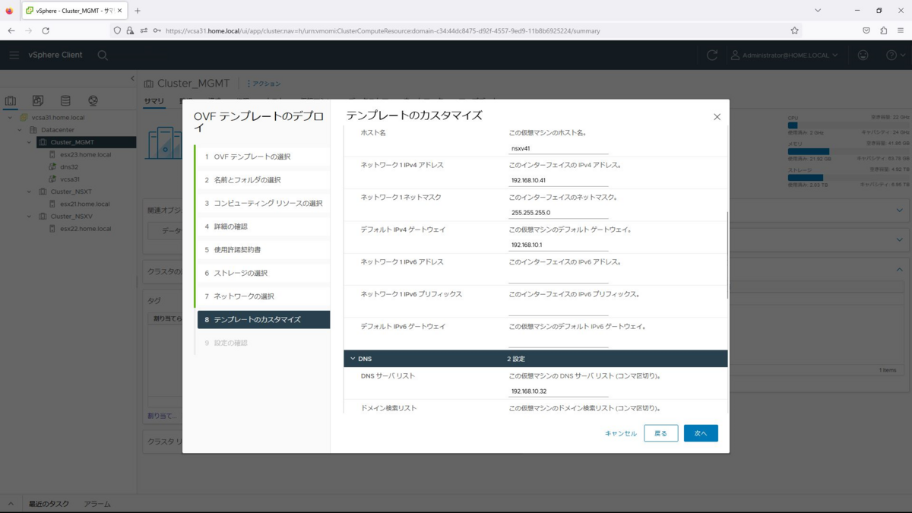Collapse the vcsa31.home.local tree node
This screenshot has height=513, width=912.
pos(10,118)
